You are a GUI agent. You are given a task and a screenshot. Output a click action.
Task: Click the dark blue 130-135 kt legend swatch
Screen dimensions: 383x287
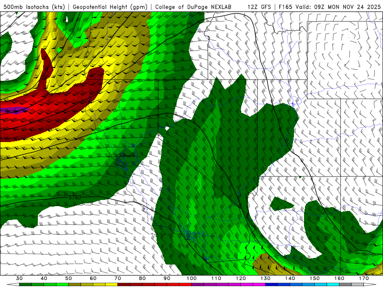pyautogui.click(x=271, y=285)
